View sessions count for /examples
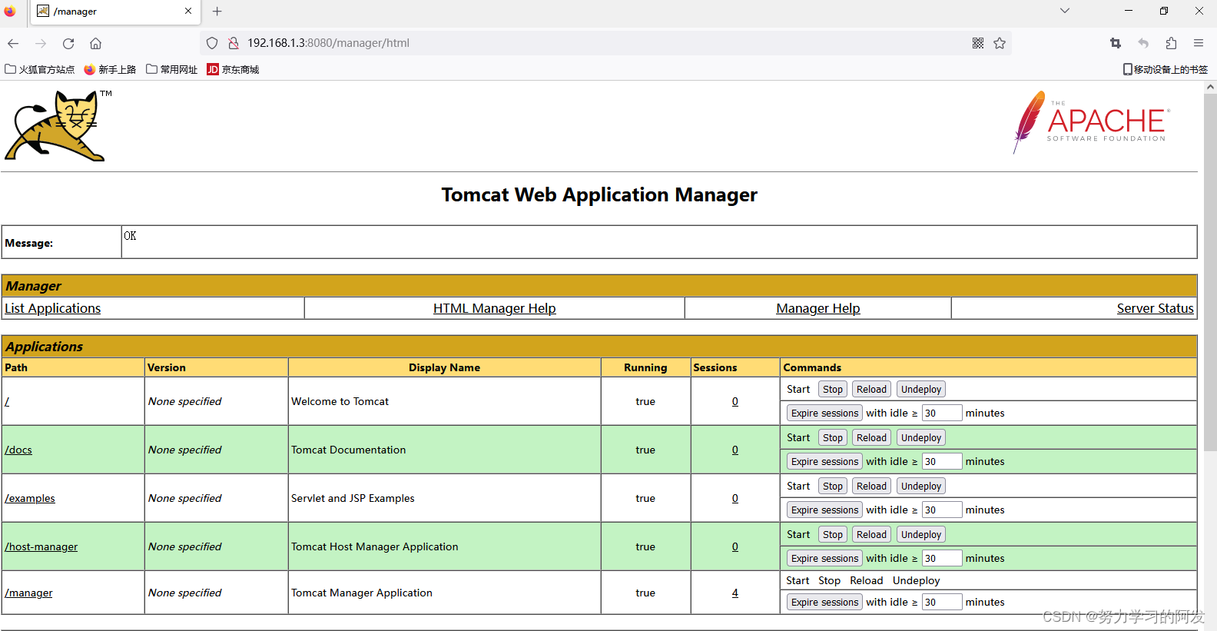Image resolution: width=1217 pixels, height=631 pixels. point(735,498)
